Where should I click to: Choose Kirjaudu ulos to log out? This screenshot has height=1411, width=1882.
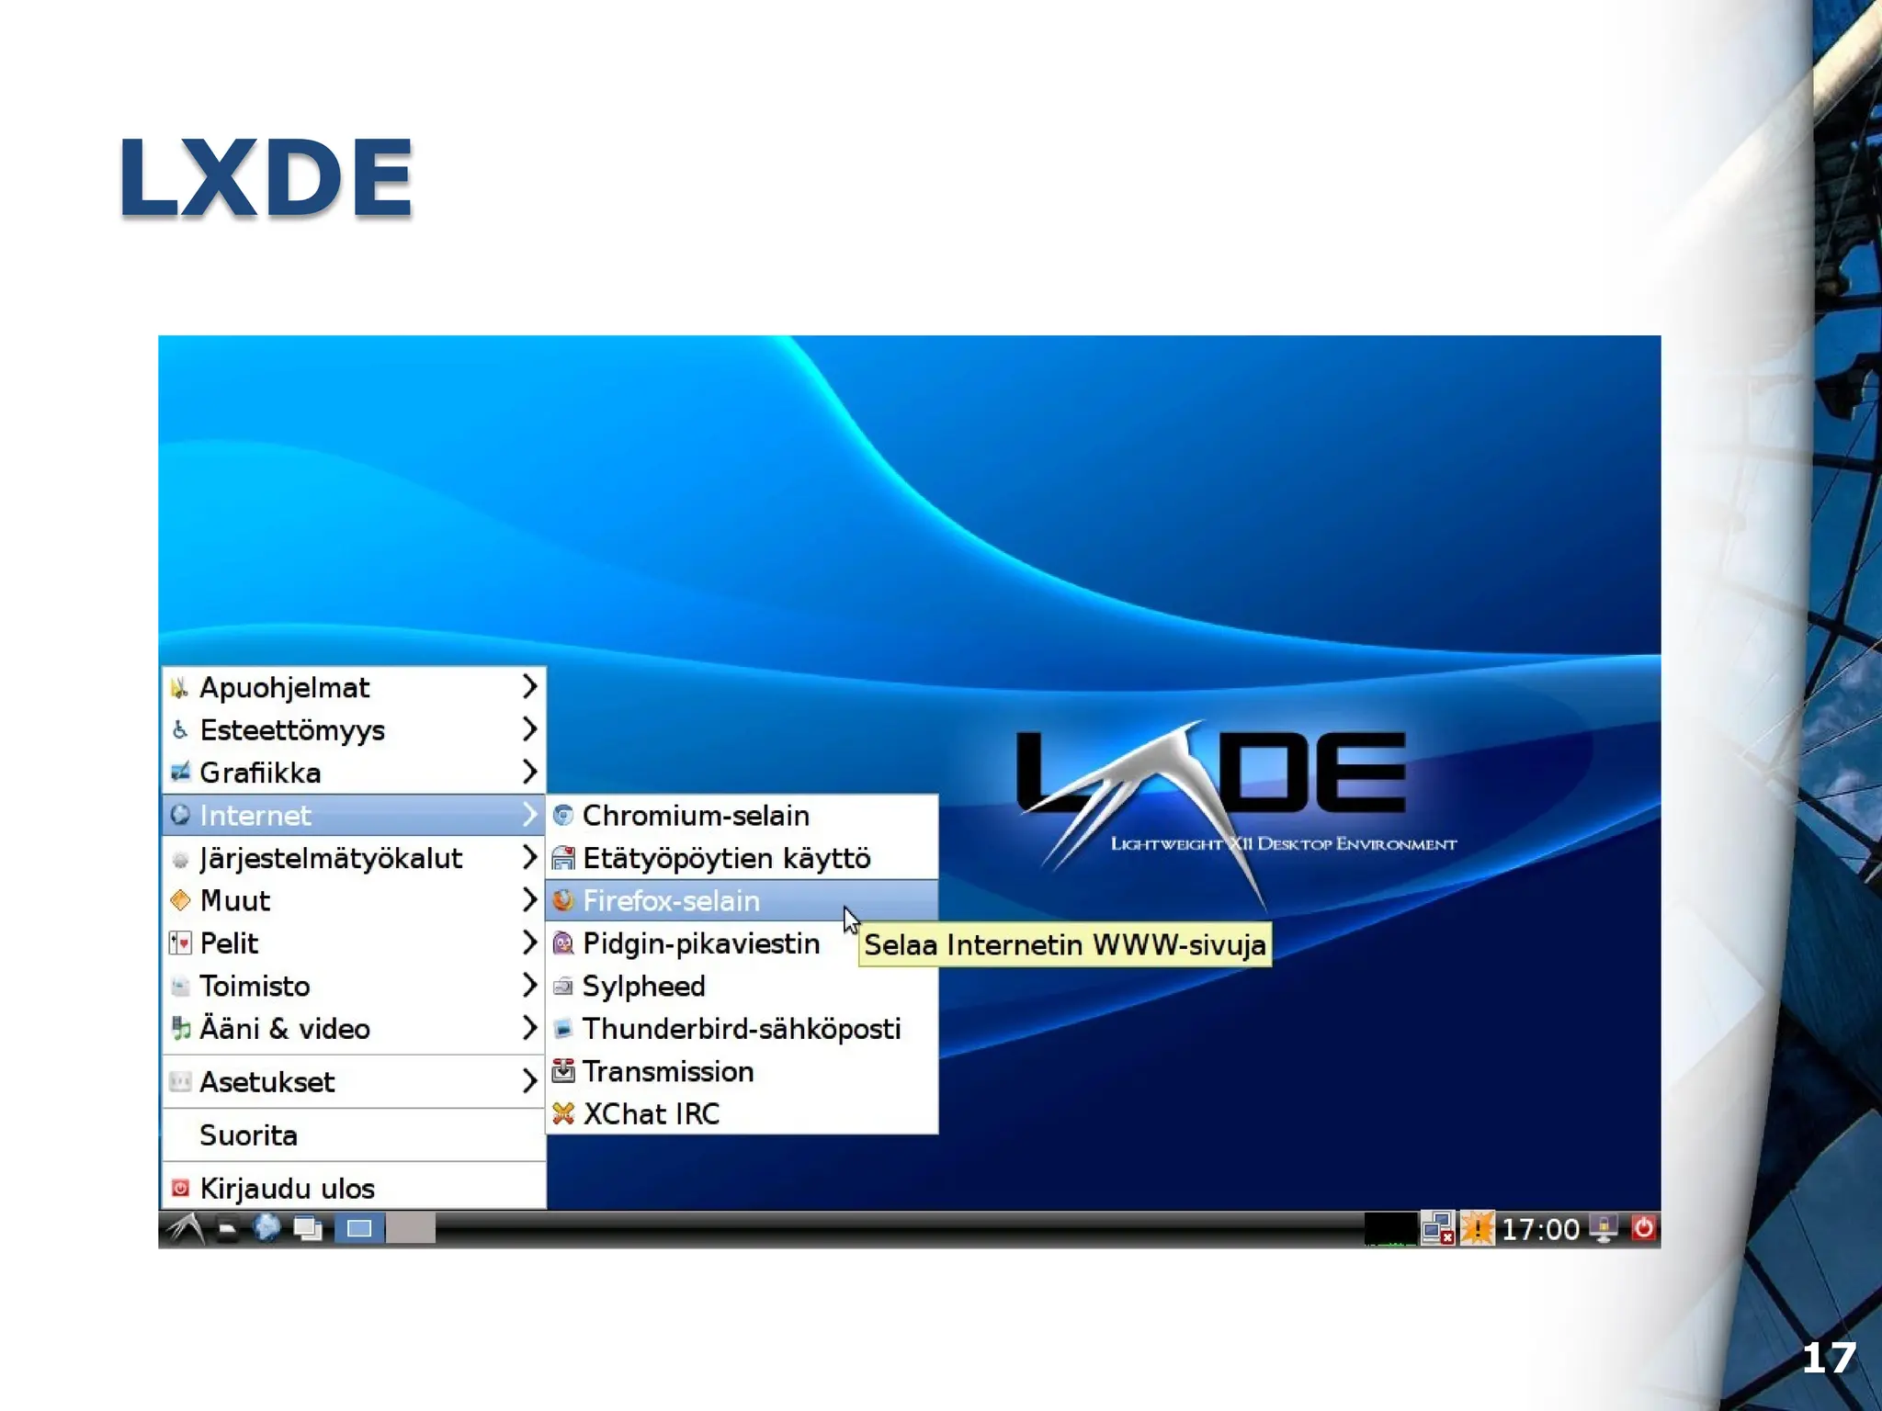pos(354,1189)
